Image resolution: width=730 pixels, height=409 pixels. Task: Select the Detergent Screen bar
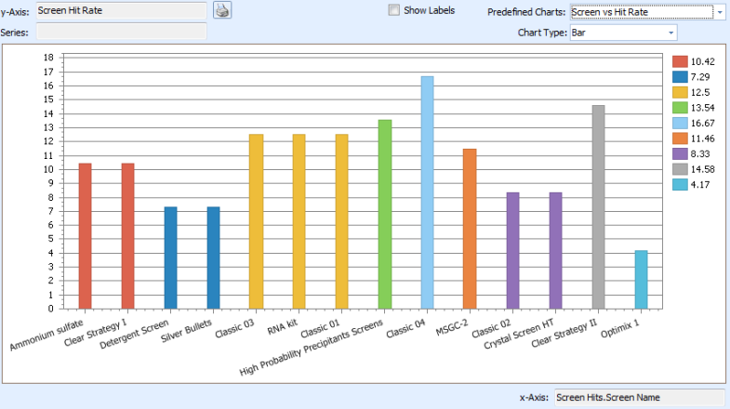coord(171,257)
